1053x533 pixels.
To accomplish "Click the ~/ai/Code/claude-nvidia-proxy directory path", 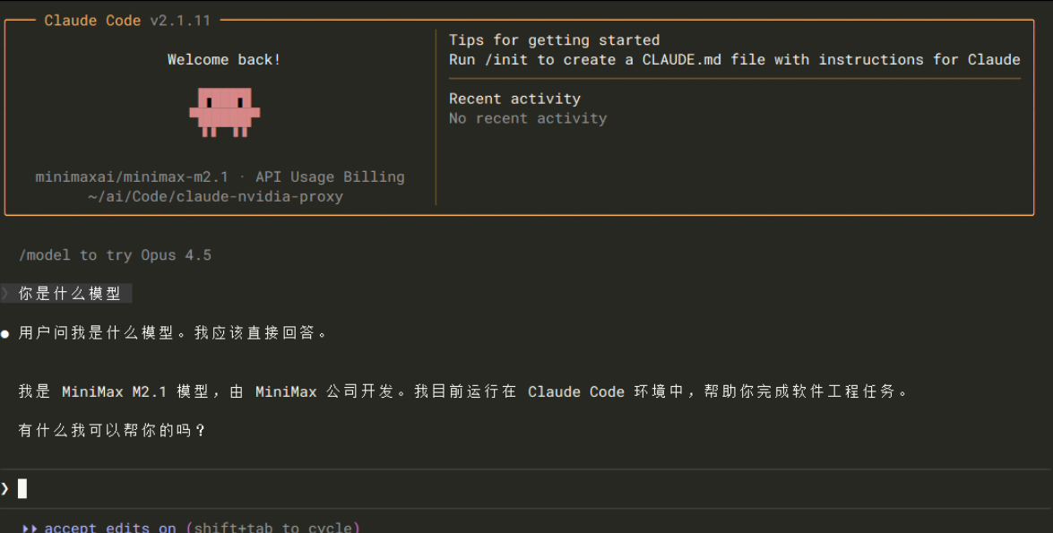I will coord(215,196).
